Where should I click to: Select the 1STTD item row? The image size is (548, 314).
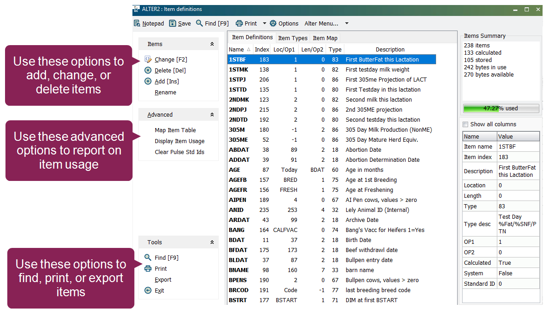tap(332, 89)
